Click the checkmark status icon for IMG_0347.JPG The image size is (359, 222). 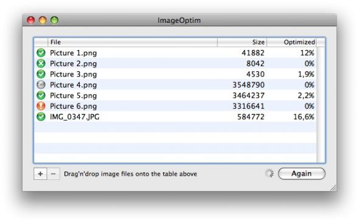41,117
